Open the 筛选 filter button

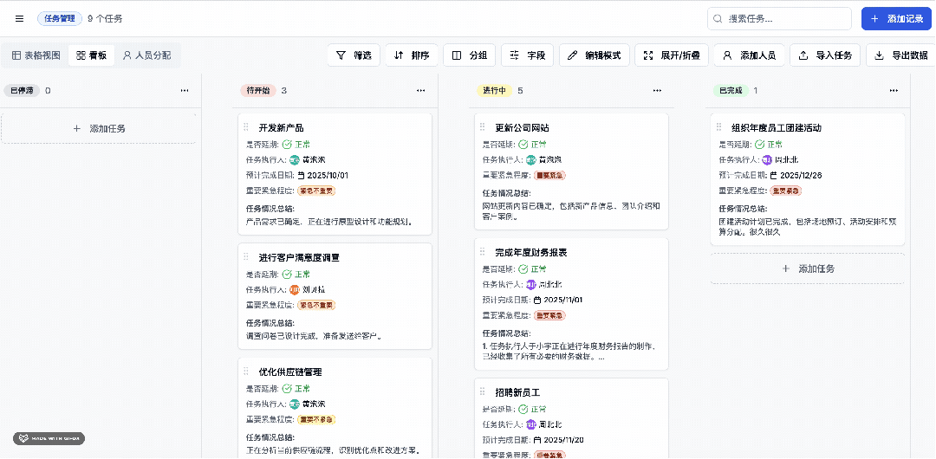(x=354, y=55)
